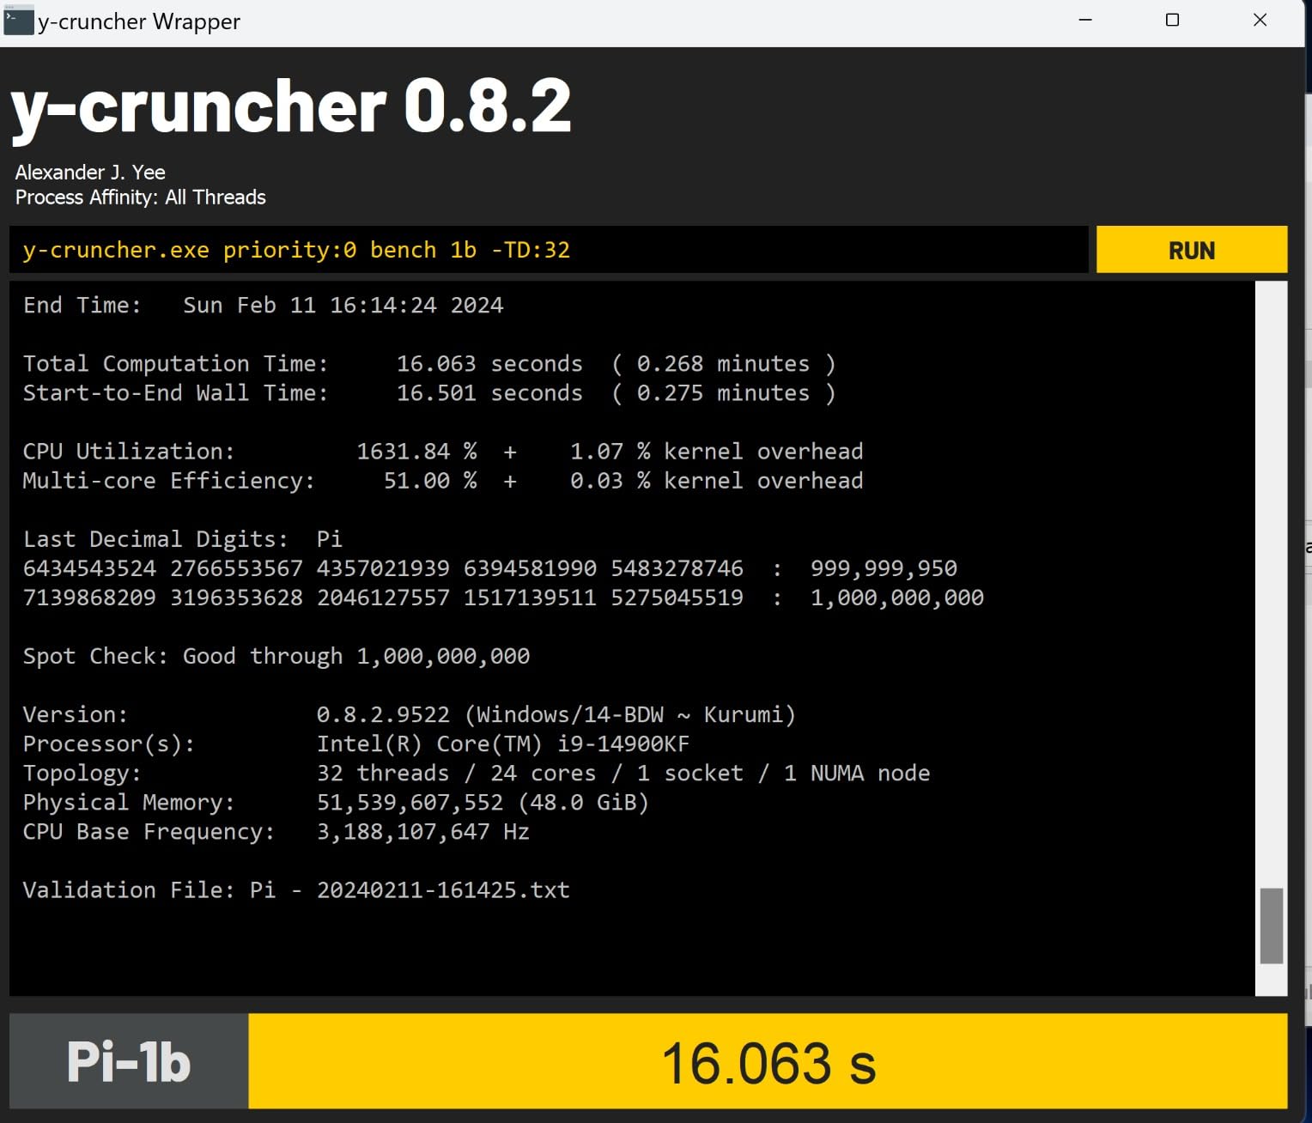Minimize the y-cruncher Wrapper window
This screenshot has height=1123, width=1312.
coord(1085,20)
